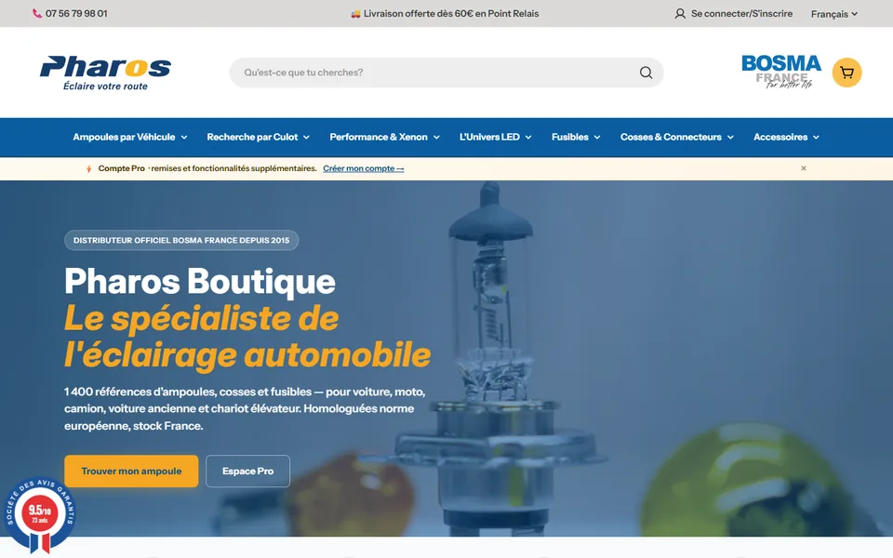
Task: Follow the Créer mon compte link
Action: [x=364, y=168]
